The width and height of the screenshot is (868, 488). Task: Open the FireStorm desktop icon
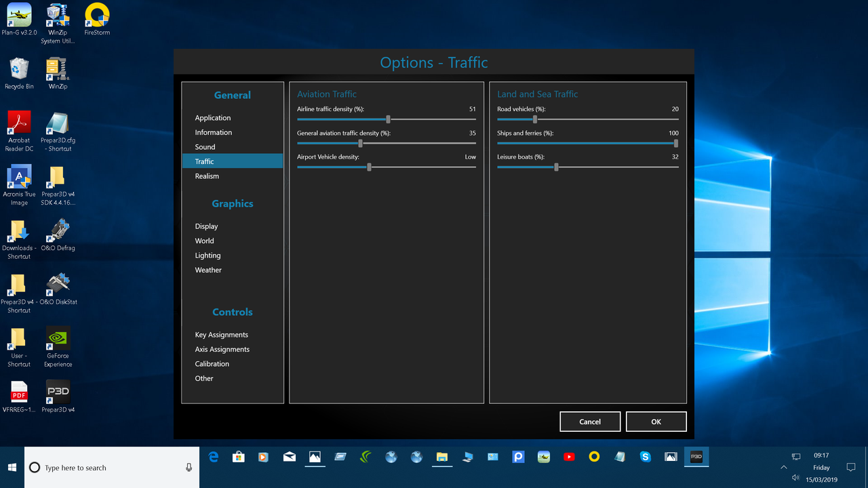tap(96, 15)
